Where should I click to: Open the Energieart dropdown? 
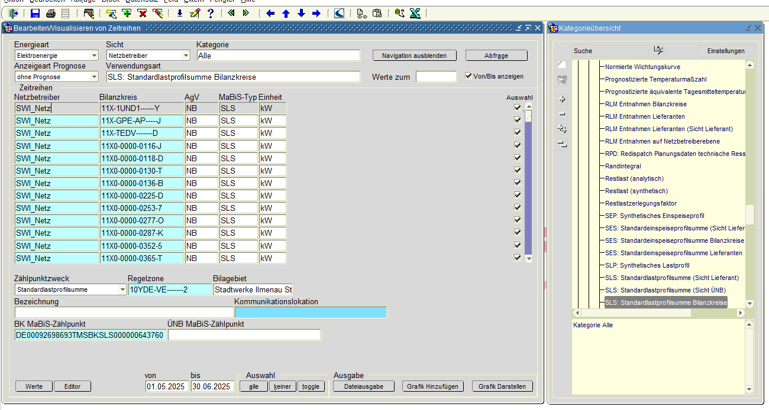point(94,56)
